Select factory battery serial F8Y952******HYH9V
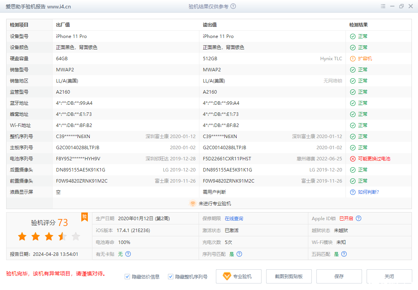This screenshot has height=290, width=418. (78, 159)
